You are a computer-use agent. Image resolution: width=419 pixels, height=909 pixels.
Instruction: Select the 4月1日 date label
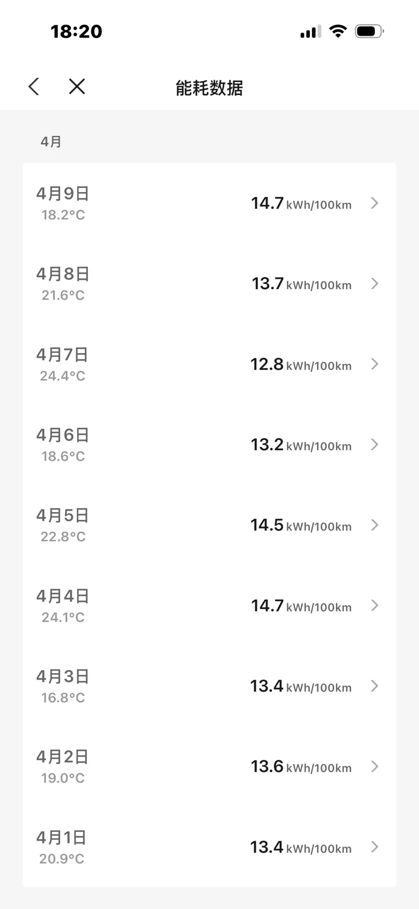(61, 838)
